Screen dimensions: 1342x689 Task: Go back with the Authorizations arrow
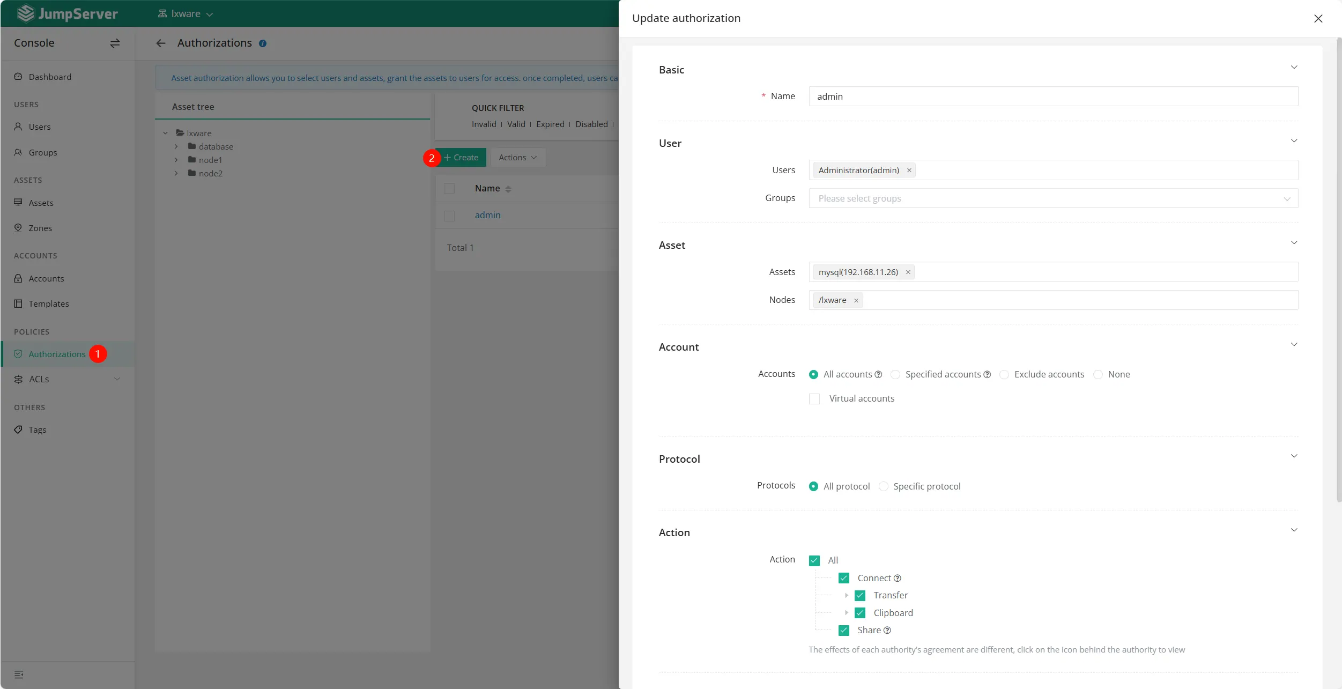click(x=161, y=43)
